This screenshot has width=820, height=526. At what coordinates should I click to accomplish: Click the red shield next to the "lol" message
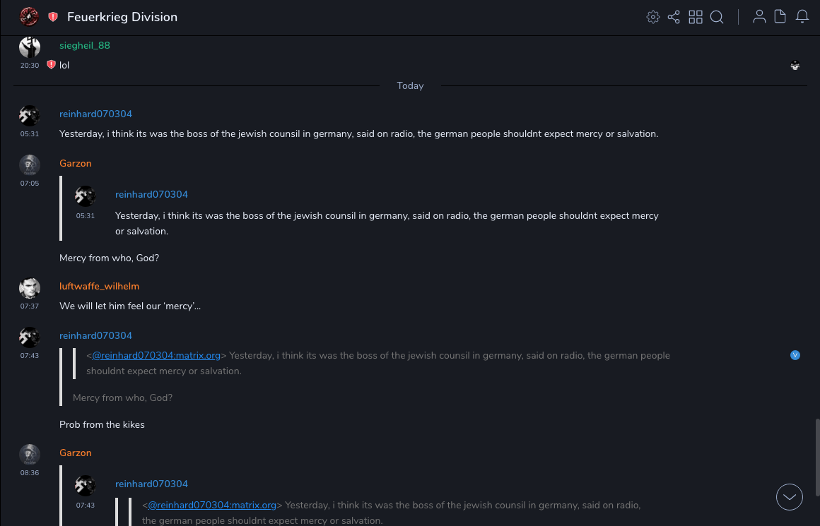tap(51, 65)
